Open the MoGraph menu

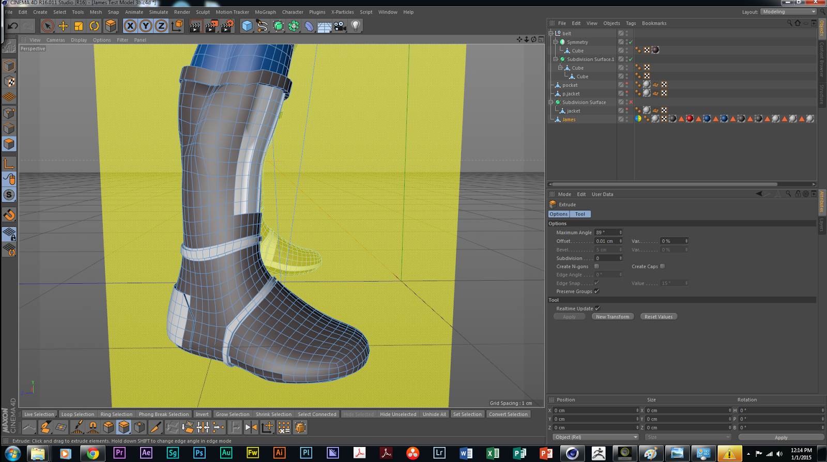click(265, 12)
